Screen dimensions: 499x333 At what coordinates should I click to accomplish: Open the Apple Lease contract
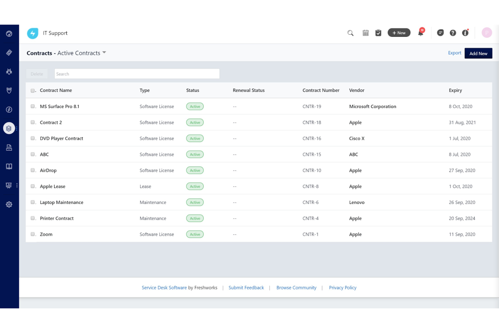click(x=53, y=186)
